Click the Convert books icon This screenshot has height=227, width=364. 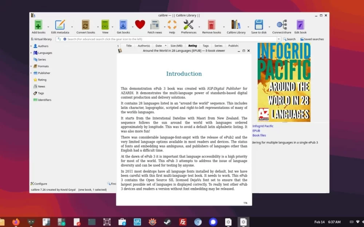click(86, 25)
